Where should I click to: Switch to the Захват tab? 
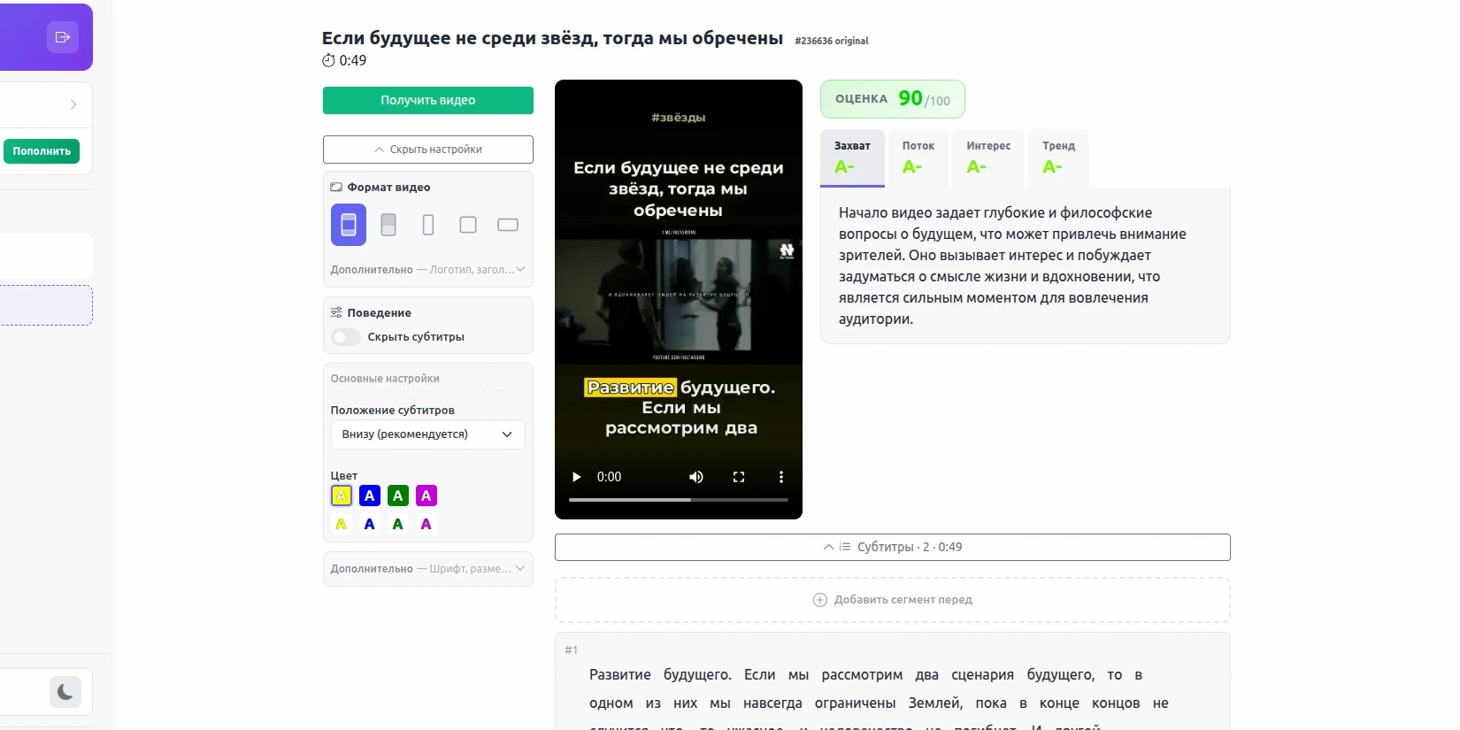point(853,158)
